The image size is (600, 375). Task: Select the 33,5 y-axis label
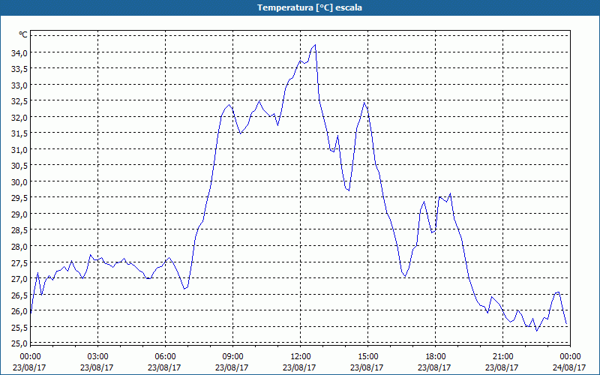click(x=19, y=69)
